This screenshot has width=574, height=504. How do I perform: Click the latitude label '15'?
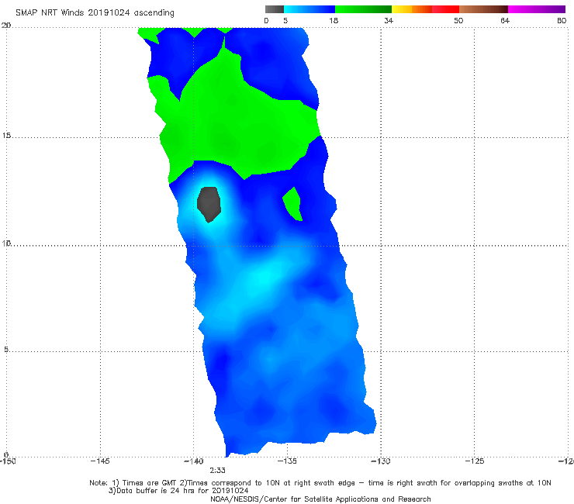click(x=6, y=136)
